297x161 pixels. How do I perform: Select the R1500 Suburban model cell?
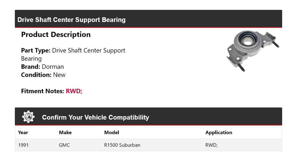coord(122,145)
